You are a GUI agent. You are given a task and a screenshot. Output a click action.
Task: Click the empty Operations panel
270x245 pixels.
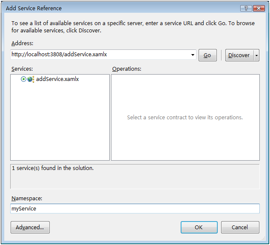coord(185,117)
